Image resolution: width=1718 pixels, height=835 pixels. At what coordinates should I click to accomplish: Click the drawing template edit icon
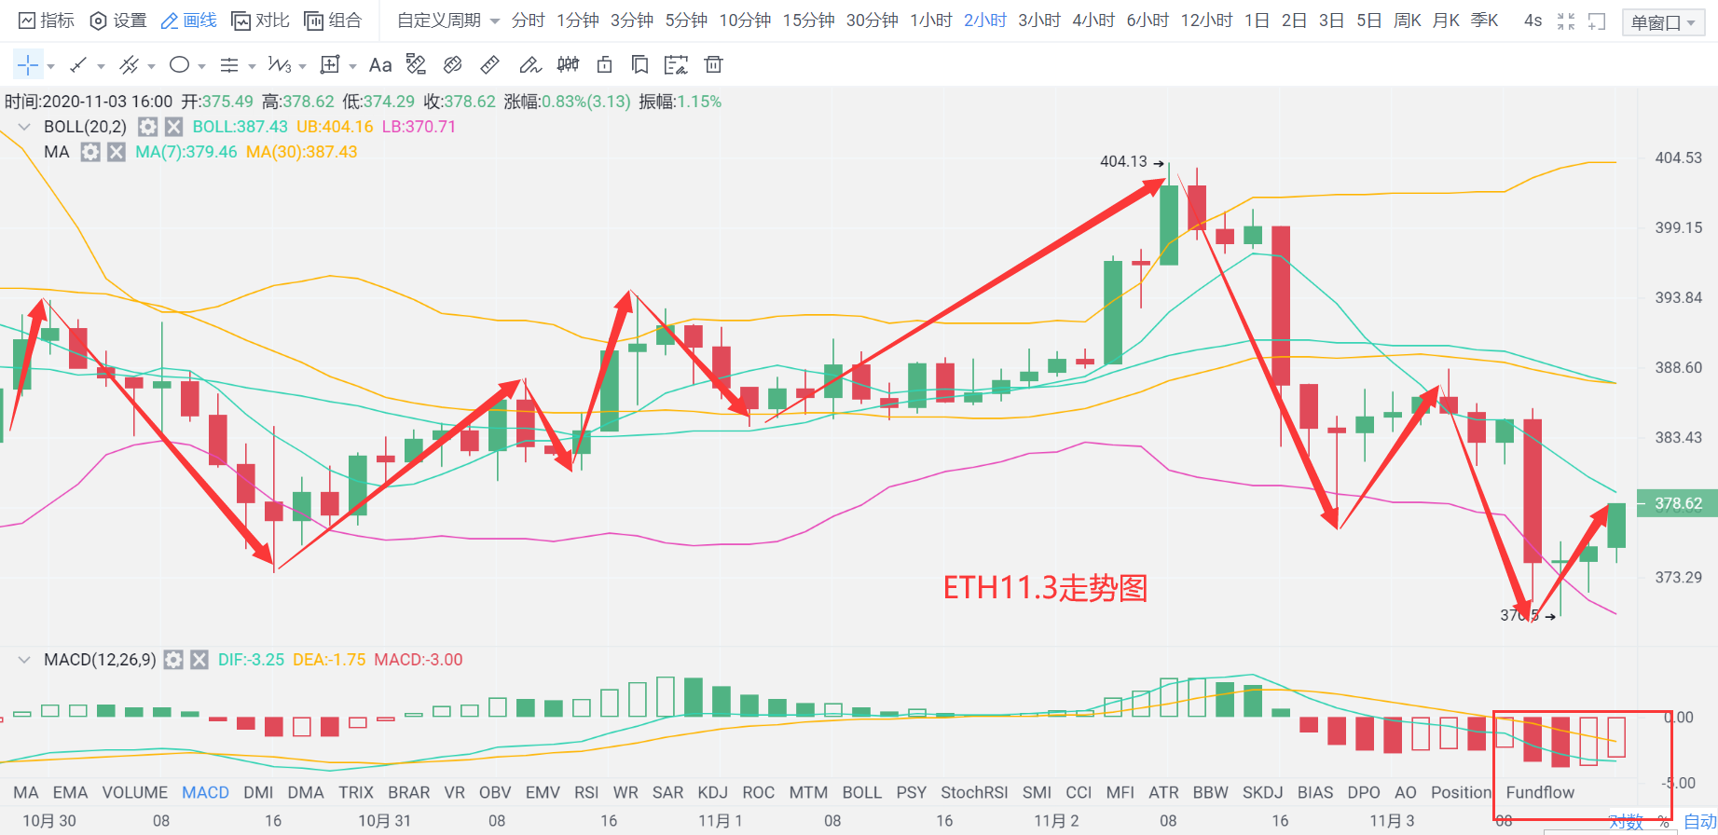tap(676, 64)
